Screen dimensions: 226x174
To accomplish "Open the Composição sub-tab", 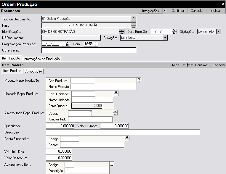I will click(33, 71).
